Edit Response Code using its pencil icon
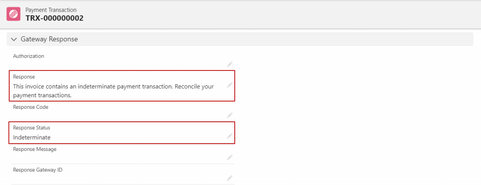481x185 pixels. pyautogui.click(x=229, y=116)
